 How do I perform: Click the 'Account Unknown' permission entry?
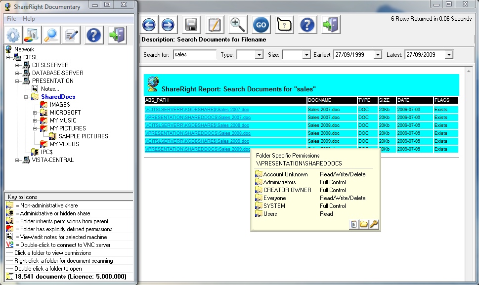(285, 174)
